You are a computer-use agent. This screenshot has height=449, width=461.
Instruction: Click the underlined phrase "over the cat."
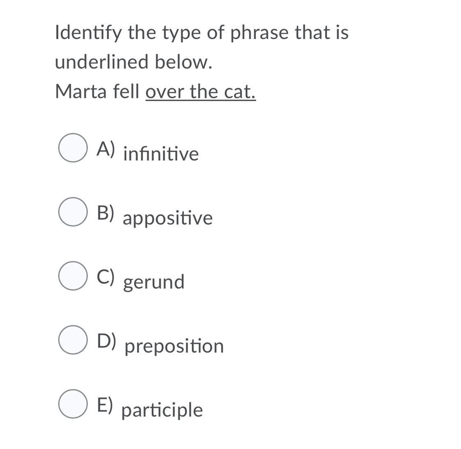201,91
